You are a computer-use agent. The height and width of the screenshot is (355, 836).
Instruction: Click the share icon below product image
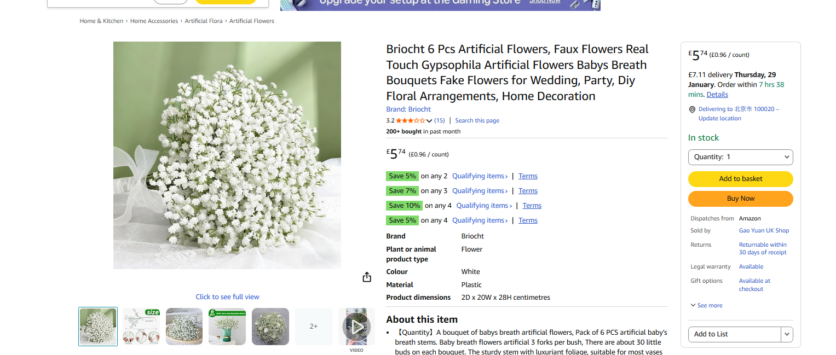367,277
